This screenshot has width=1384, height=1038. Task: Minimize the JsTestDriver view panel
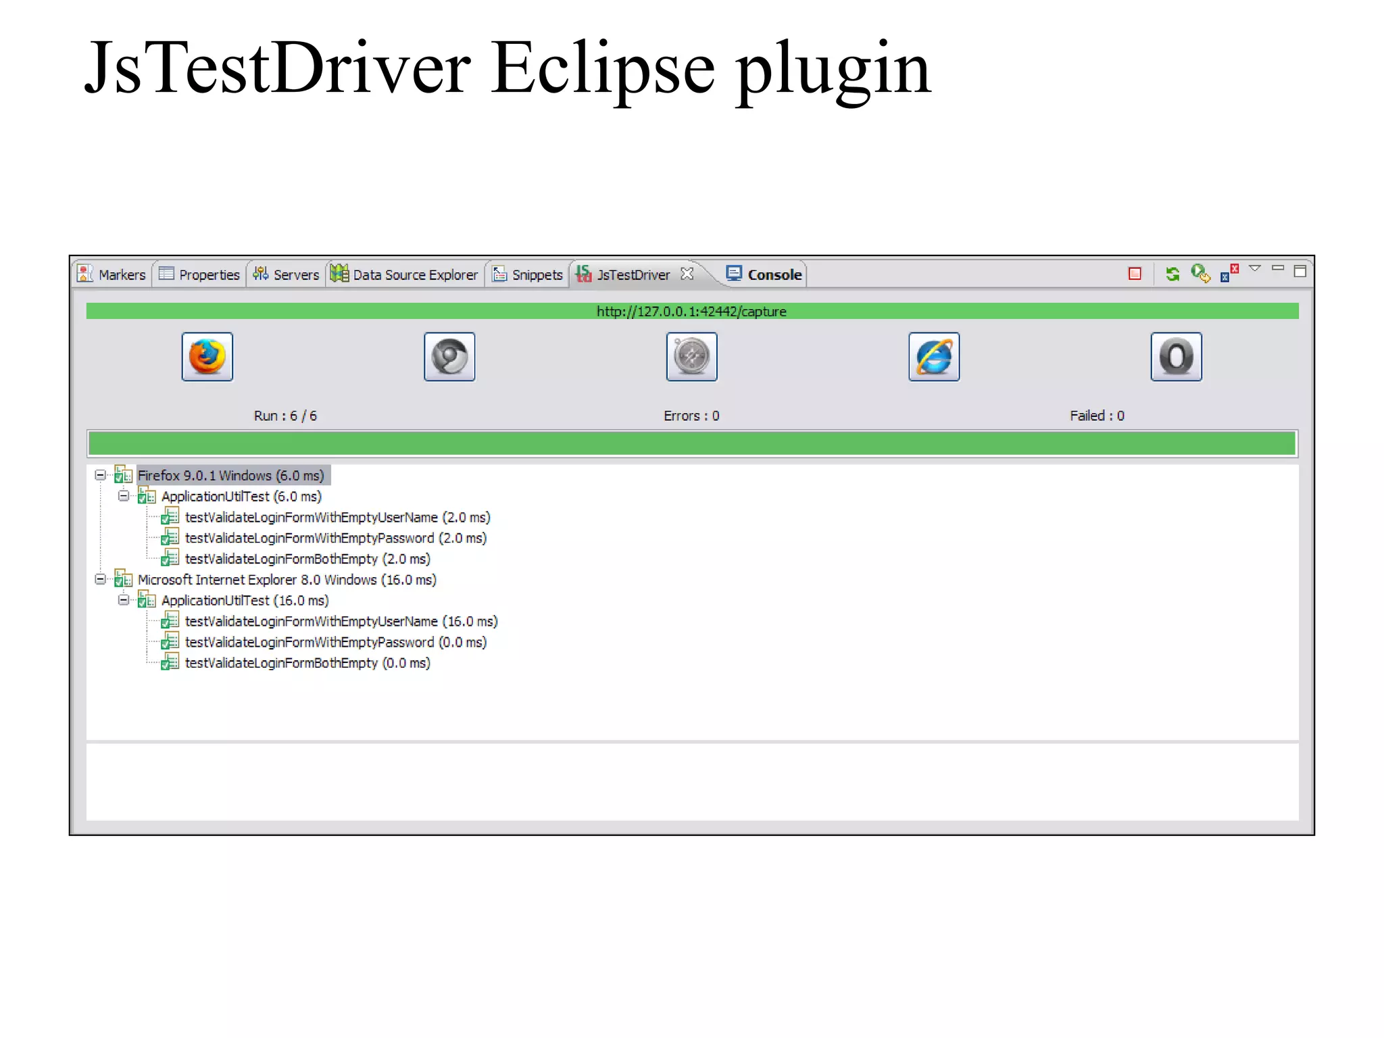1278,268
